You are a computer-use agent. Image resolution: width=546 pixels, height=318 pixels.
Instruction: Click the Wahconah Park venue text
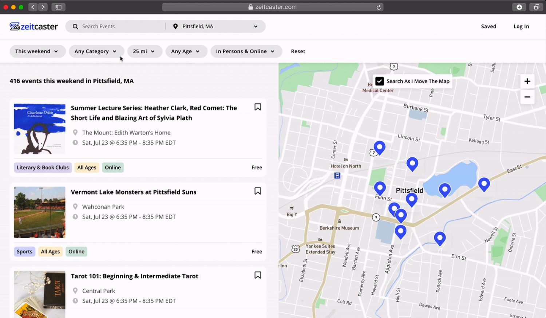(103, 207)
